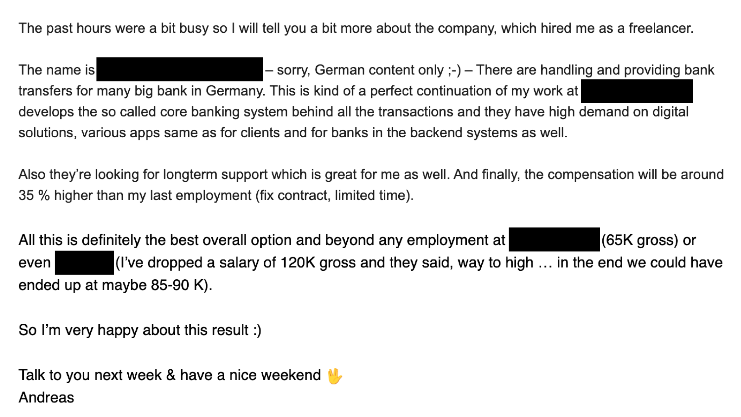The width and height of the screenshot is (741, 417).
Task: Click the redacted block after the word "even"
Action: pyautogui.click(x=84, y=263)
